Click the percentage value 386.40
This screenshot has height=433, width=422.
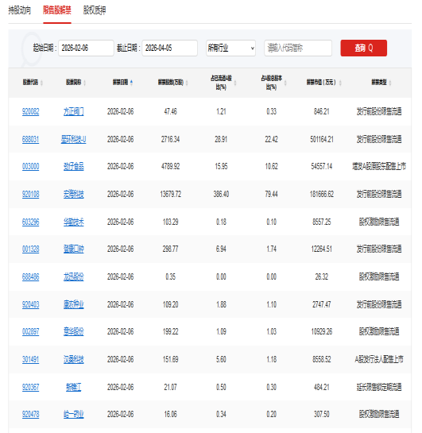coord(221,194)
